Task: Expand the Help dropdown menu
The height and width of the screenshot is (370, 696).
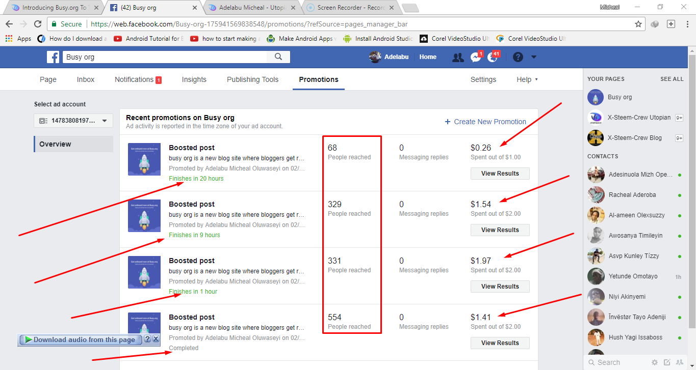Action: pos(527,79)
